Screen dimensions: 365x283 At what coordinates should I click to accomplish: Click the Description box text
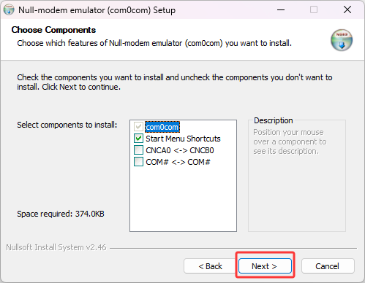coord(290,141)
